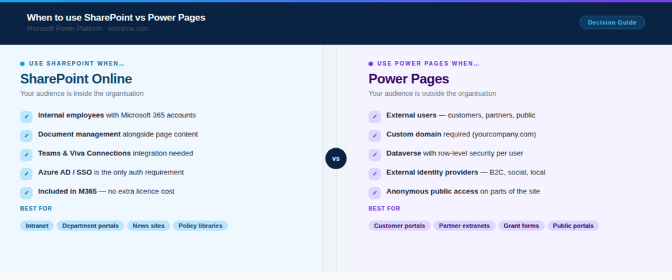
Task: Click the purple dot before Use Power Pages When
Action: (x=371, y=64)
